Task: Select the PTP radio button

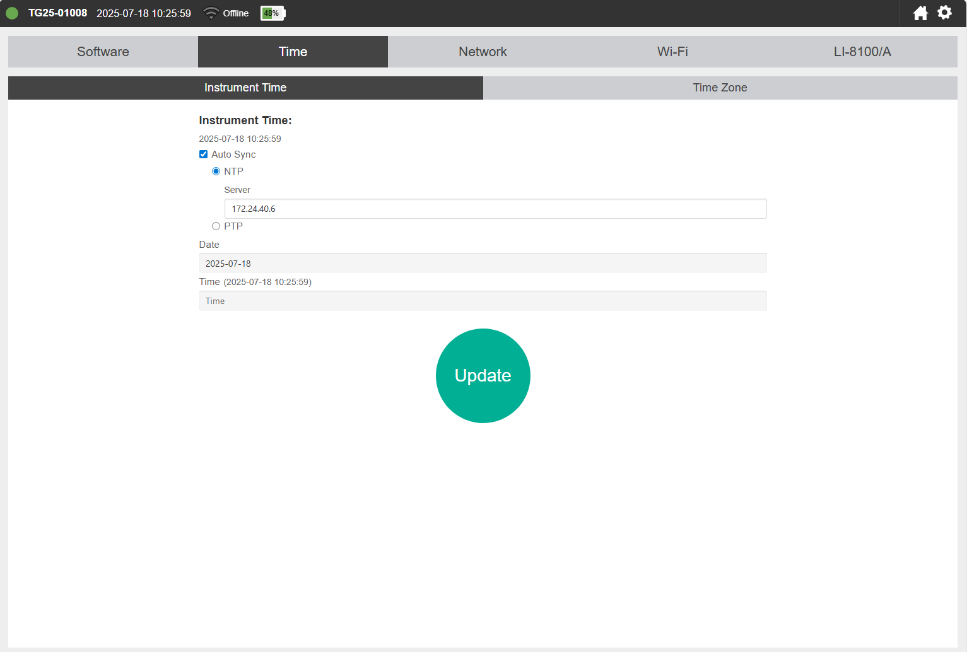Action: (216, 226)
